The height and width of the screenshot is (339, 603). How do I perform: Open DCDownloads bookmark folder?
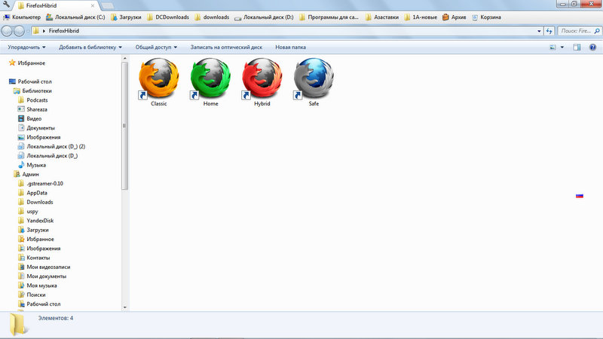tap(168, 17)
